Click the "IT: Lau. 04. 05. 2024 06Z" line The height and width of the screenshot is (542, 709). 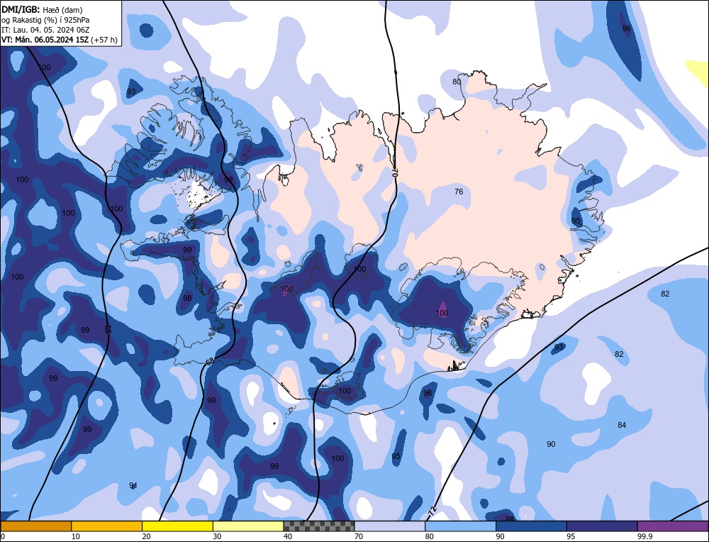tap(45, 30)
